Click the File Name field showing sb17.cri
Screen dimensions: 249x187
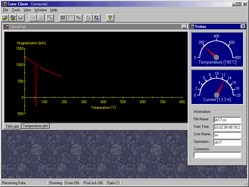227,120
